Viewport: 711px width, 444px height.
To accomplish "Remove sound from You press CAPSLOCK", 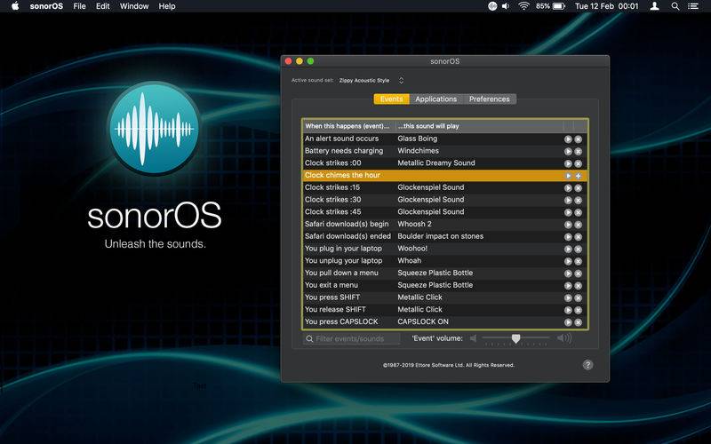I will click(579, 322).
